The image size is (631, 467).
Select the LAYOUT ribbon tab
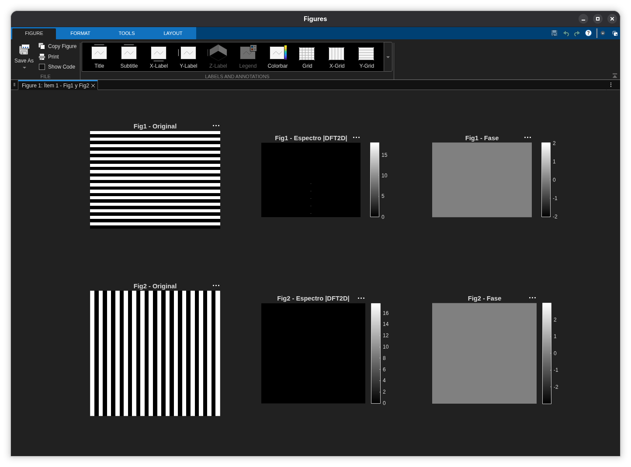pos(173,33)
